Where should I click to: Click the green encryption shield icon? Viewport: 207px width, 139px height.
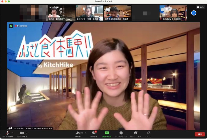click(11, 26)
